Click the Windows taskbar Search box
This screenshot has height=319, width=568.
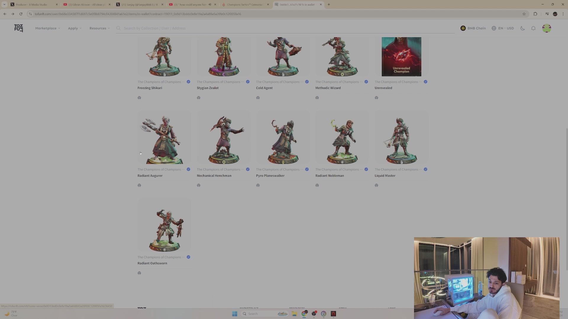point(264,314)
